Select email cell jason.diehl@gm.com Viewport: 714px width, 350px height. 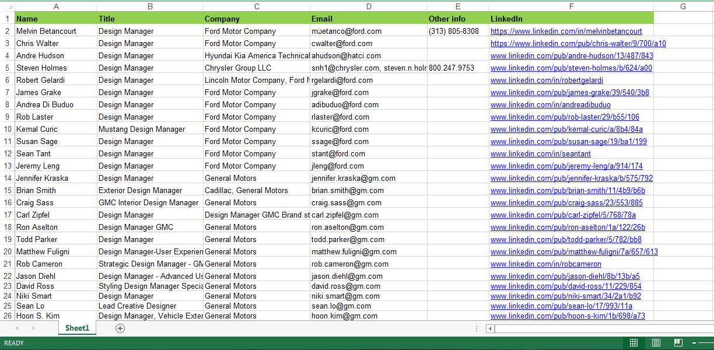(369, 276)
